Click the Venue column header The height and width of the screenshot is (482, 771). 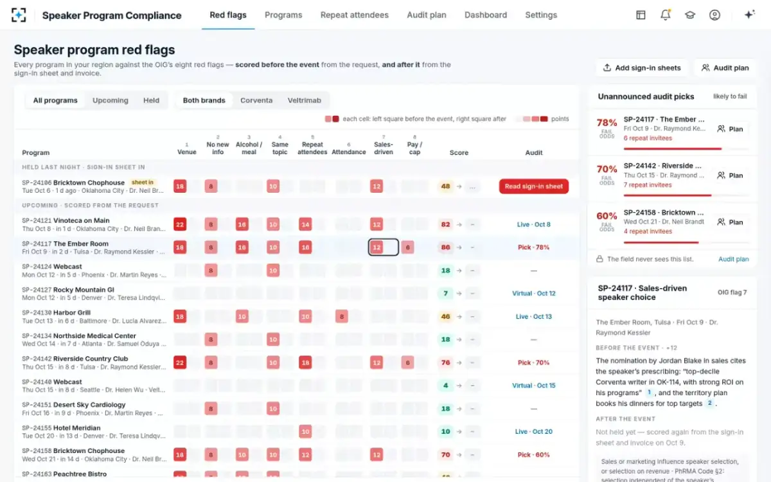coord(187,148)
